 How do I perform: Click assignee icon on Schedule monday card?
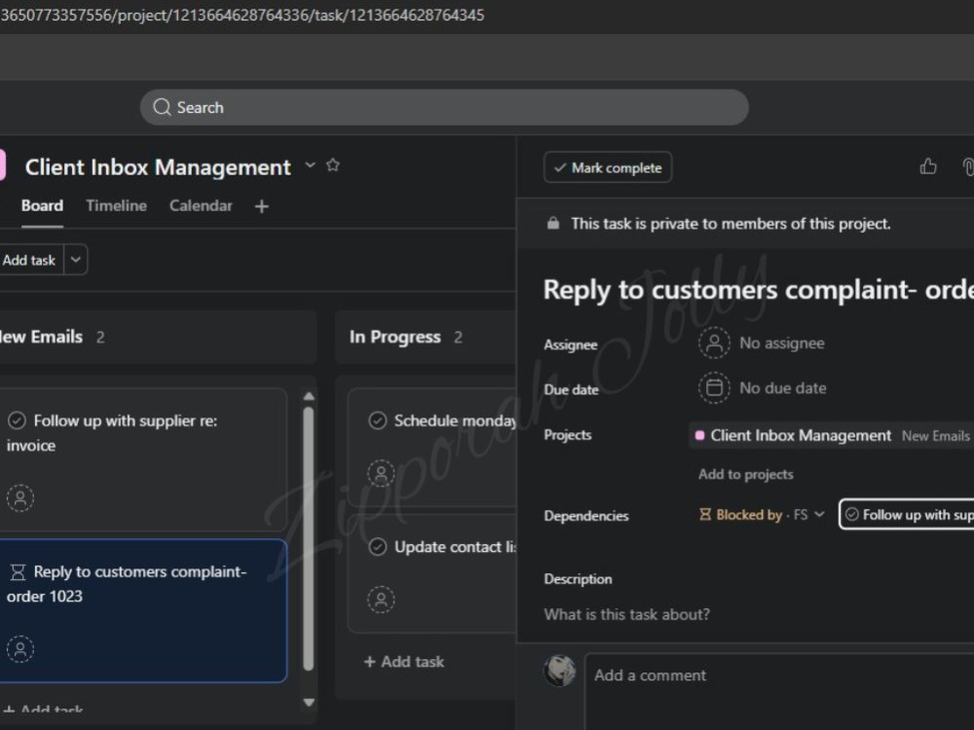pos(381,474)
